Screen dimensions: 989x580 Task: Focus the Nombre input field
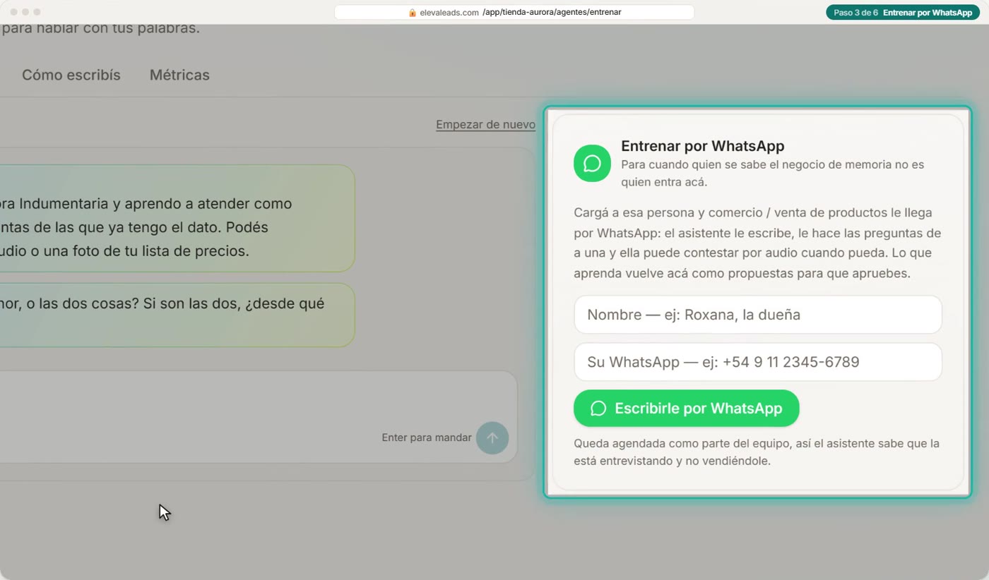pyautogui.click(x=758, y=315)
